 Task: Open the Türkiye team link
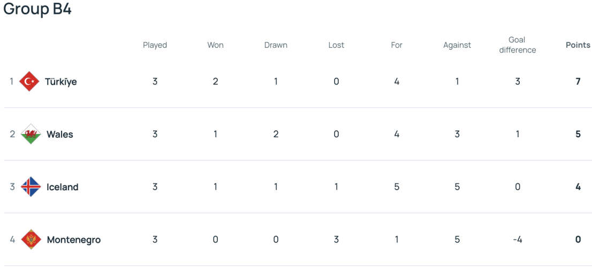[61, 81]
